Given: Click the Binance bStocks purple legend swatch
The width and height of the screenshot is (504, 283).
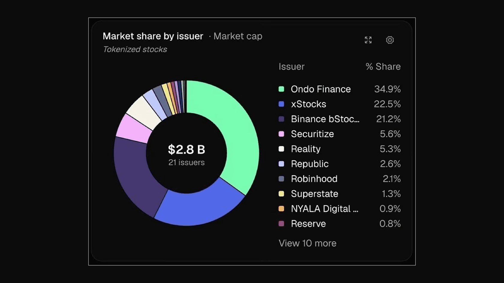Looking at the screenshot, I should [281, 119].
